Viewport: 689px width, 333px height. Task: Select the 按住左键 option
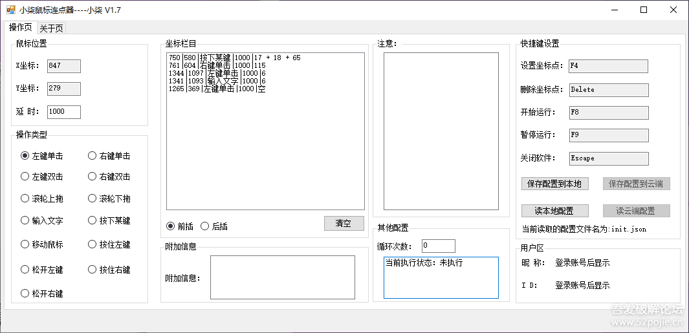109,244
